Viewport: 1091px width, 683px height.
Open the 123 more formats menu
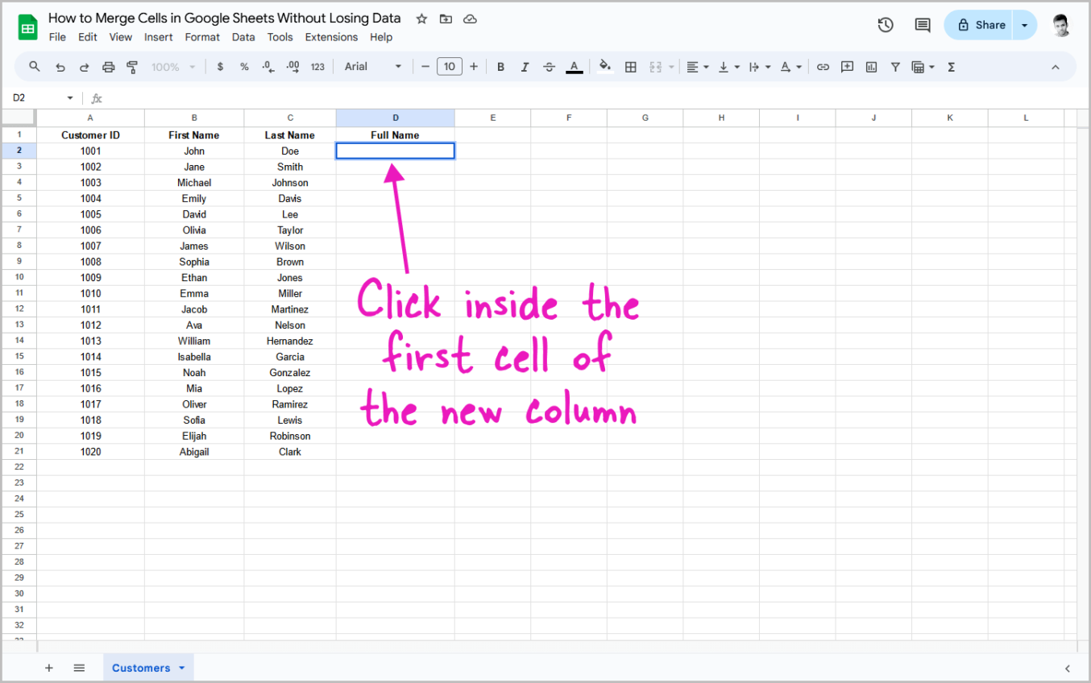tap(317, 67)
